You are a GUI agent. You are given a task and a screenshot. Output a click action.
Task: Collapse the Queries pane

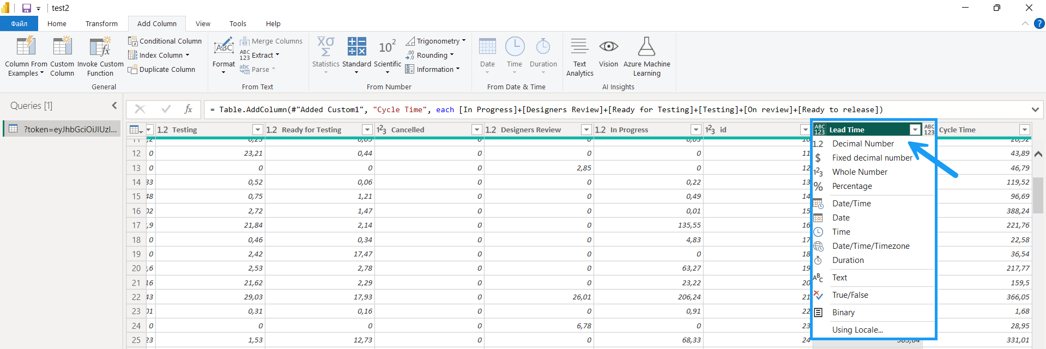[114, 106]
